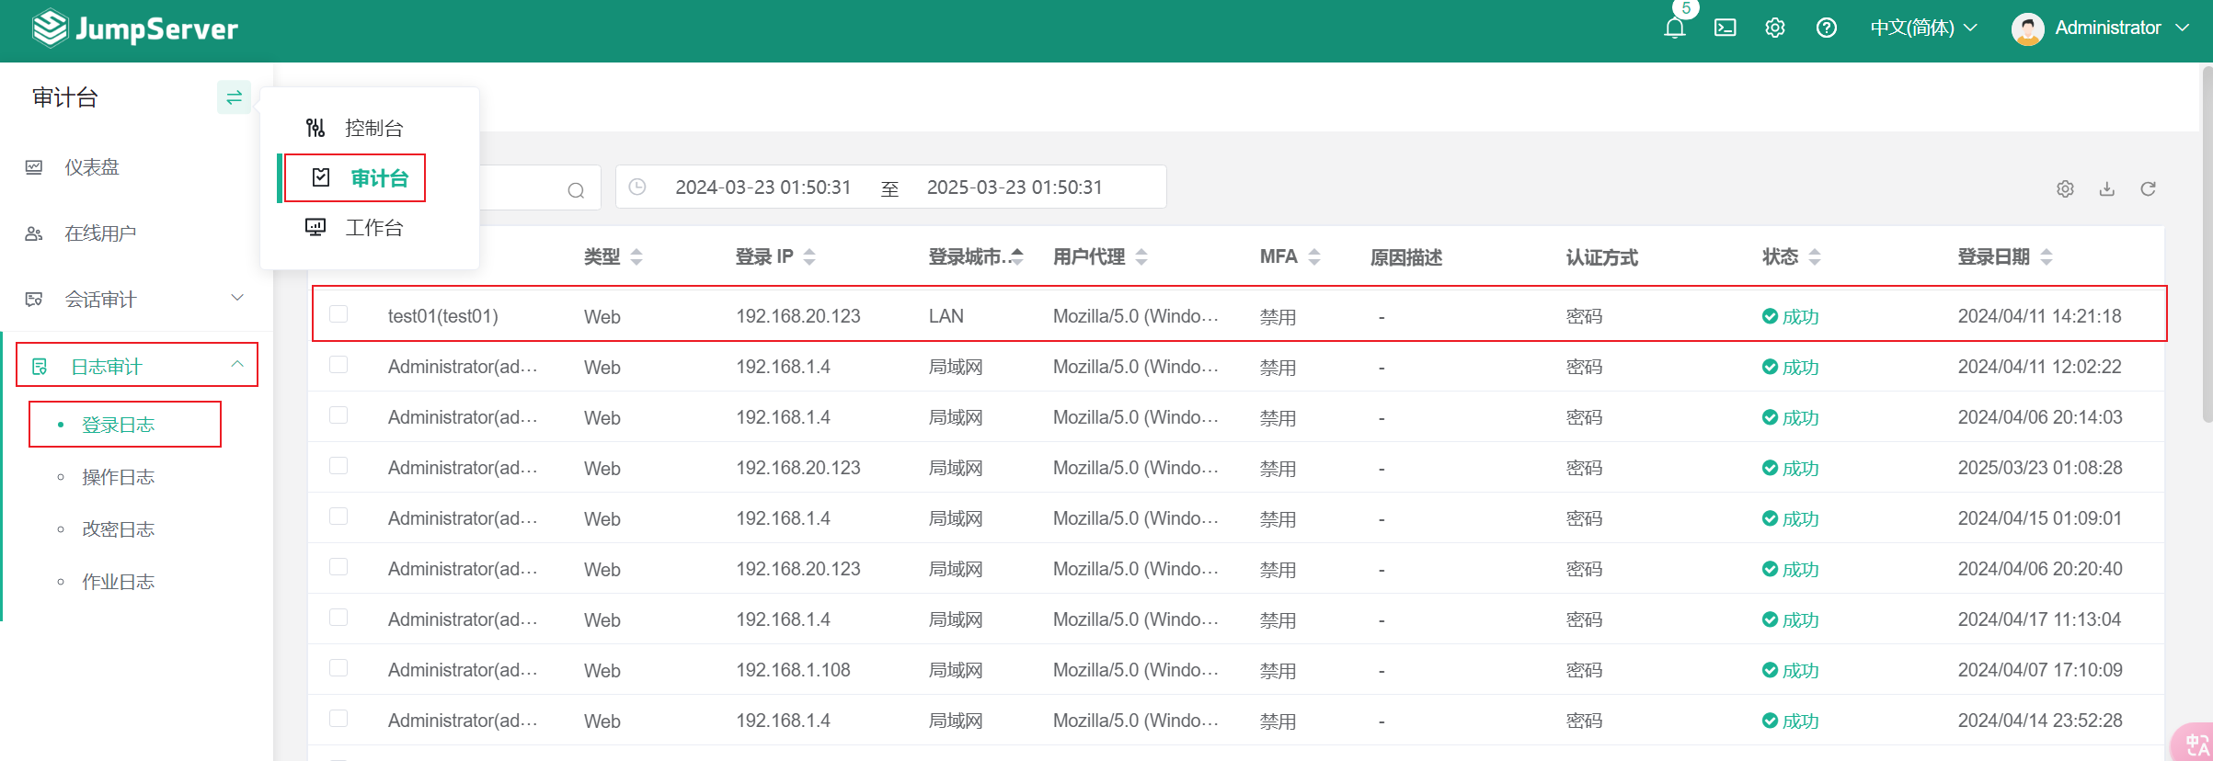Open 改密日志 submenu item
This screenshot has height=761, width=2213.
(x=119, y=529)
